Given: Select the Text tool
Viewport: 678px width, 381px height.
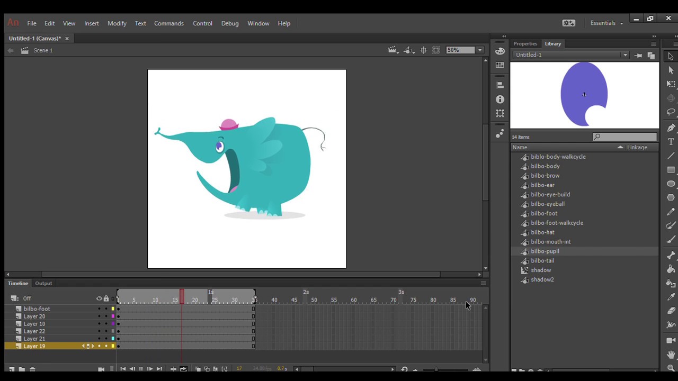Looking at the screenshot, I should (x=671, y=142).
